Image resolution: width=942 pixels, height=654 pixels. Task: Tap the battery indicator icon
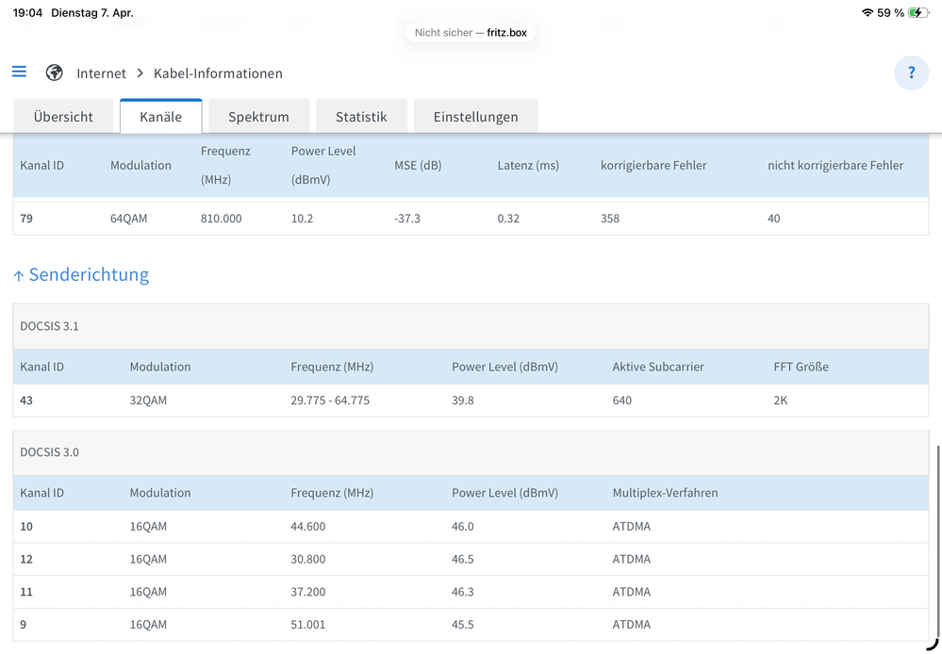point(918,12)
